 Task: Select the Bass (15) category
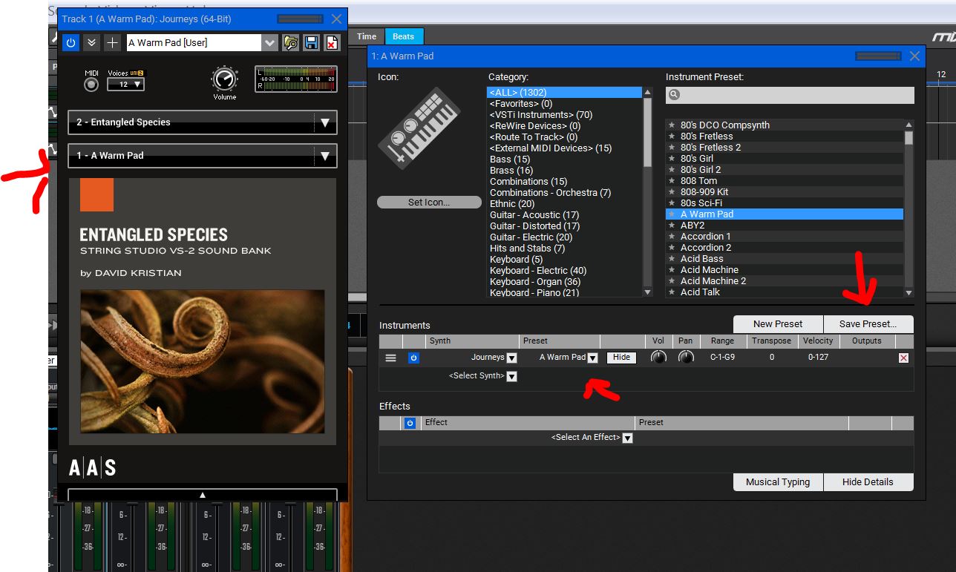[x=510, y=160]
